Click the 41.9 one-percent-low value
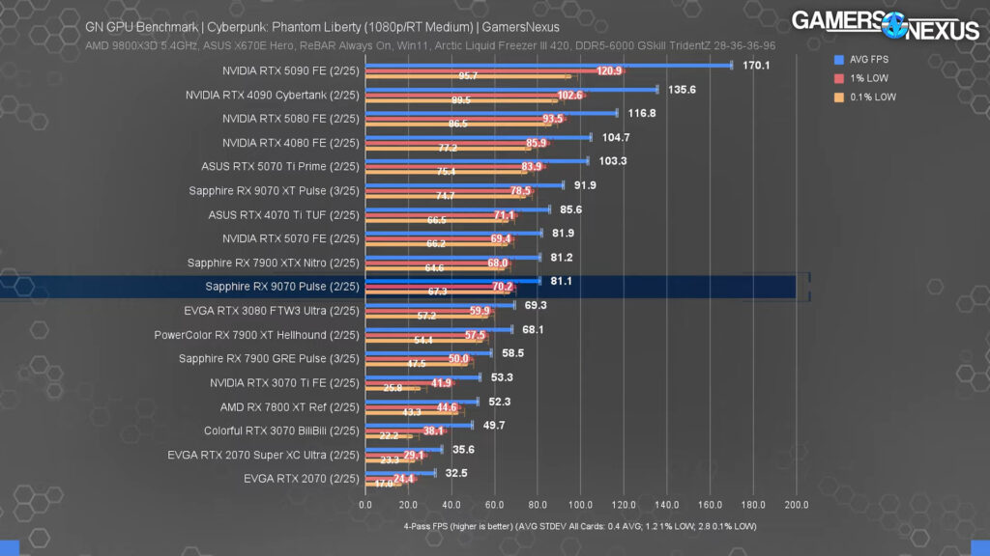990x556 pixels. 441,382
